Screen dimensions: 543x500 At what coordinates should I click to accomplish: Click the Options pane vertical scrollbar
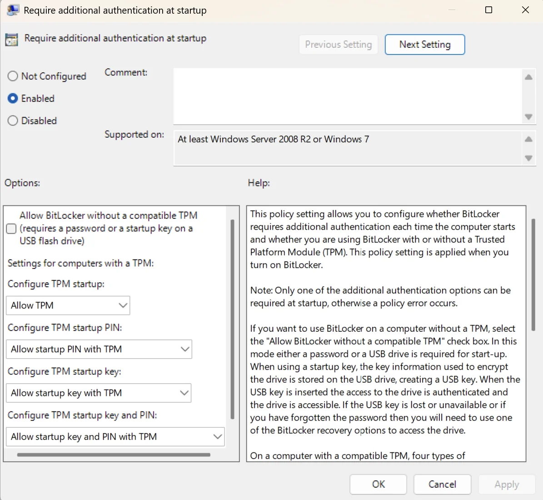tap(232, 319)
